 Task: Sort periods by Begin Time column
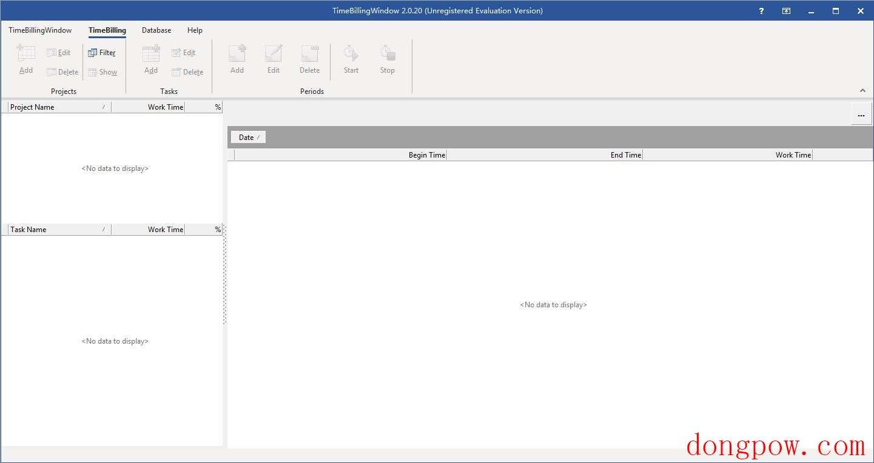pos(340,155)
